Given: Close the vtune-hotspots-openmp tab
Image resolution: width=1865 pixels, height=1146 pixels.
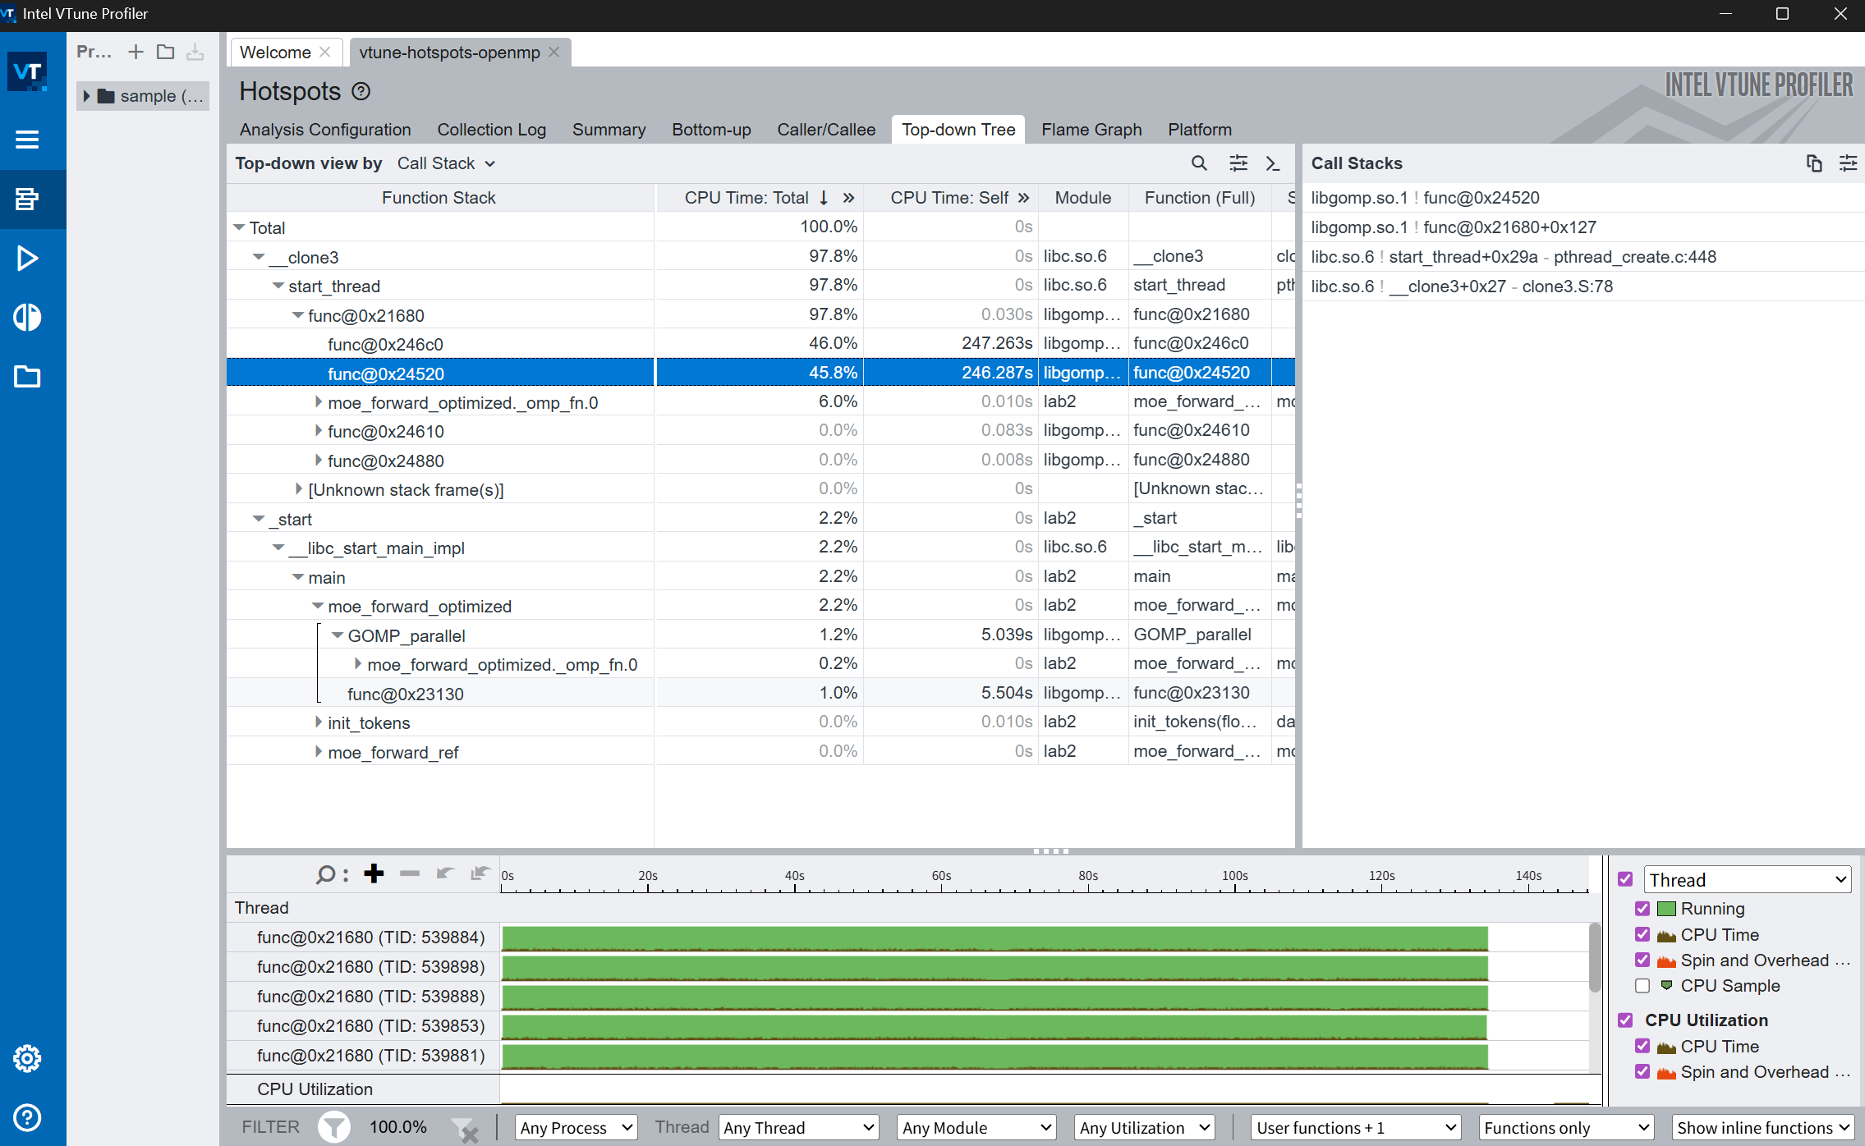Looking at the screenshot, I should tap(554, 52).
